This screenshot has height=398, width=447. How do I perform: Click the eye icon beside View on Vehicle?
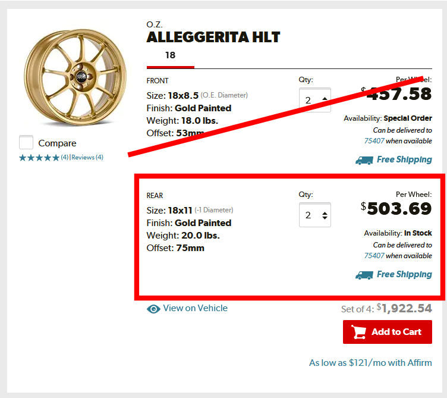(x=153, y=309)
